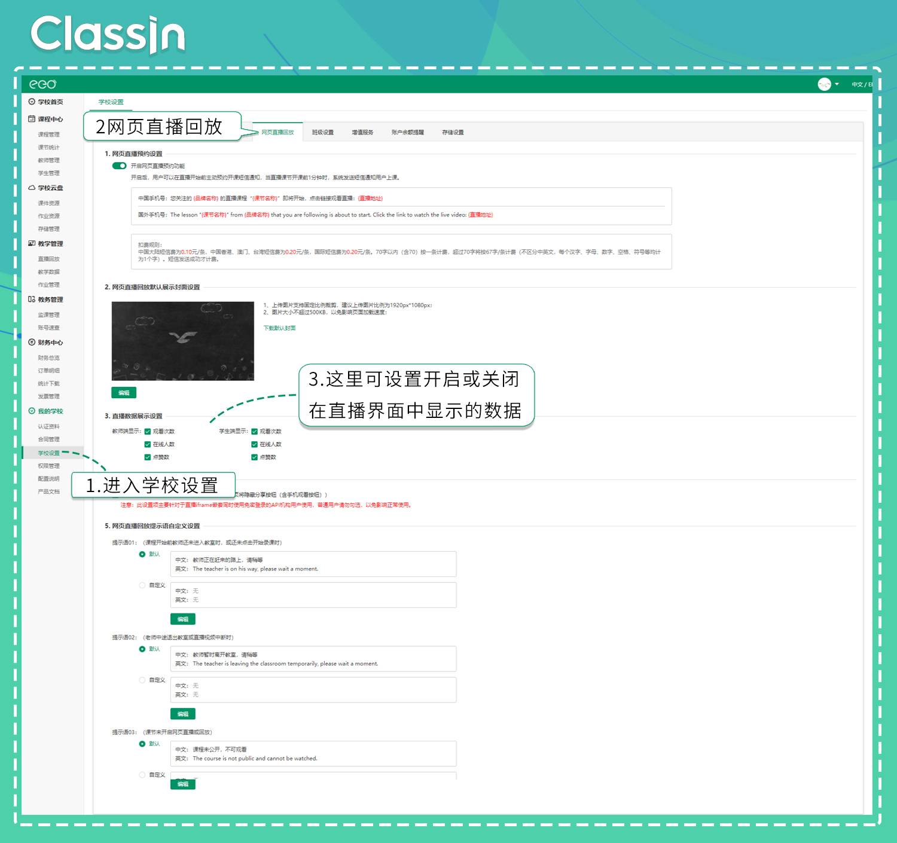Open 认证资料 under 我的学校
897x843 pixels.
48,426
